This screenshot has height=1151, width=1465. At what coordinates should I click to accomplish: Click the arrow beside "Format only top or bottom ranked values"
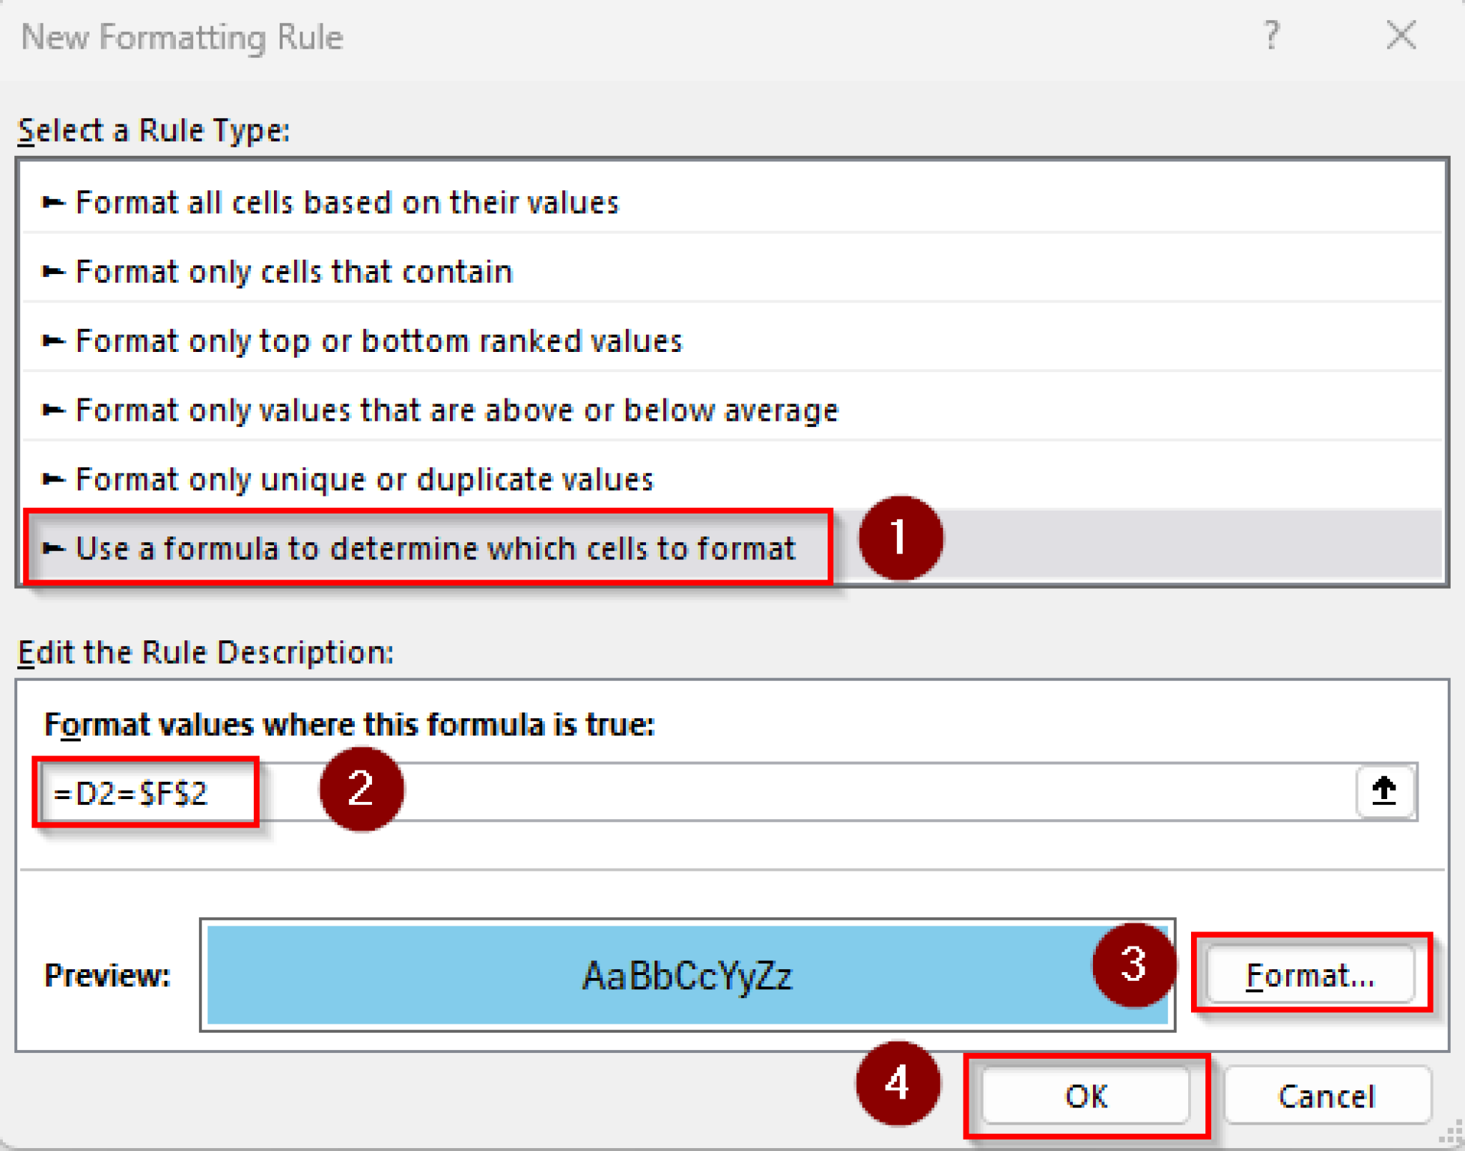52,341
